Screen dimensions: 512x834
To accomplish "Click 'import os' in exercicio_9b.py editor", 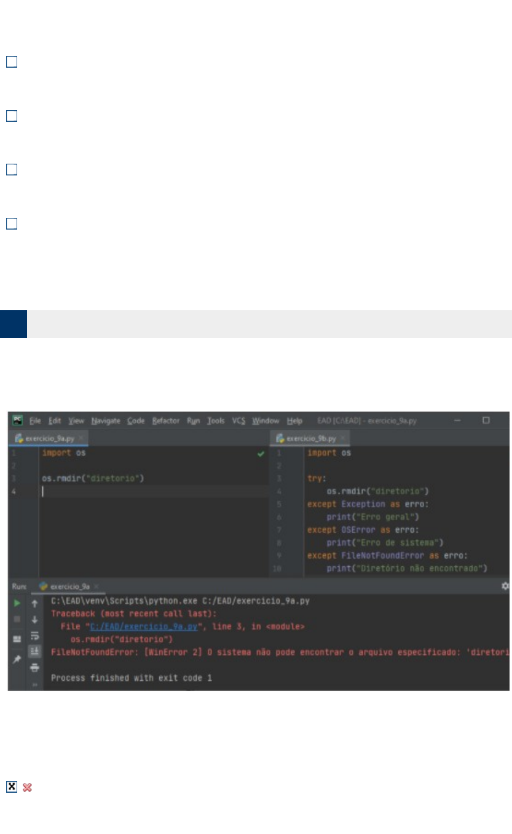I will click(x=329, y=453).
